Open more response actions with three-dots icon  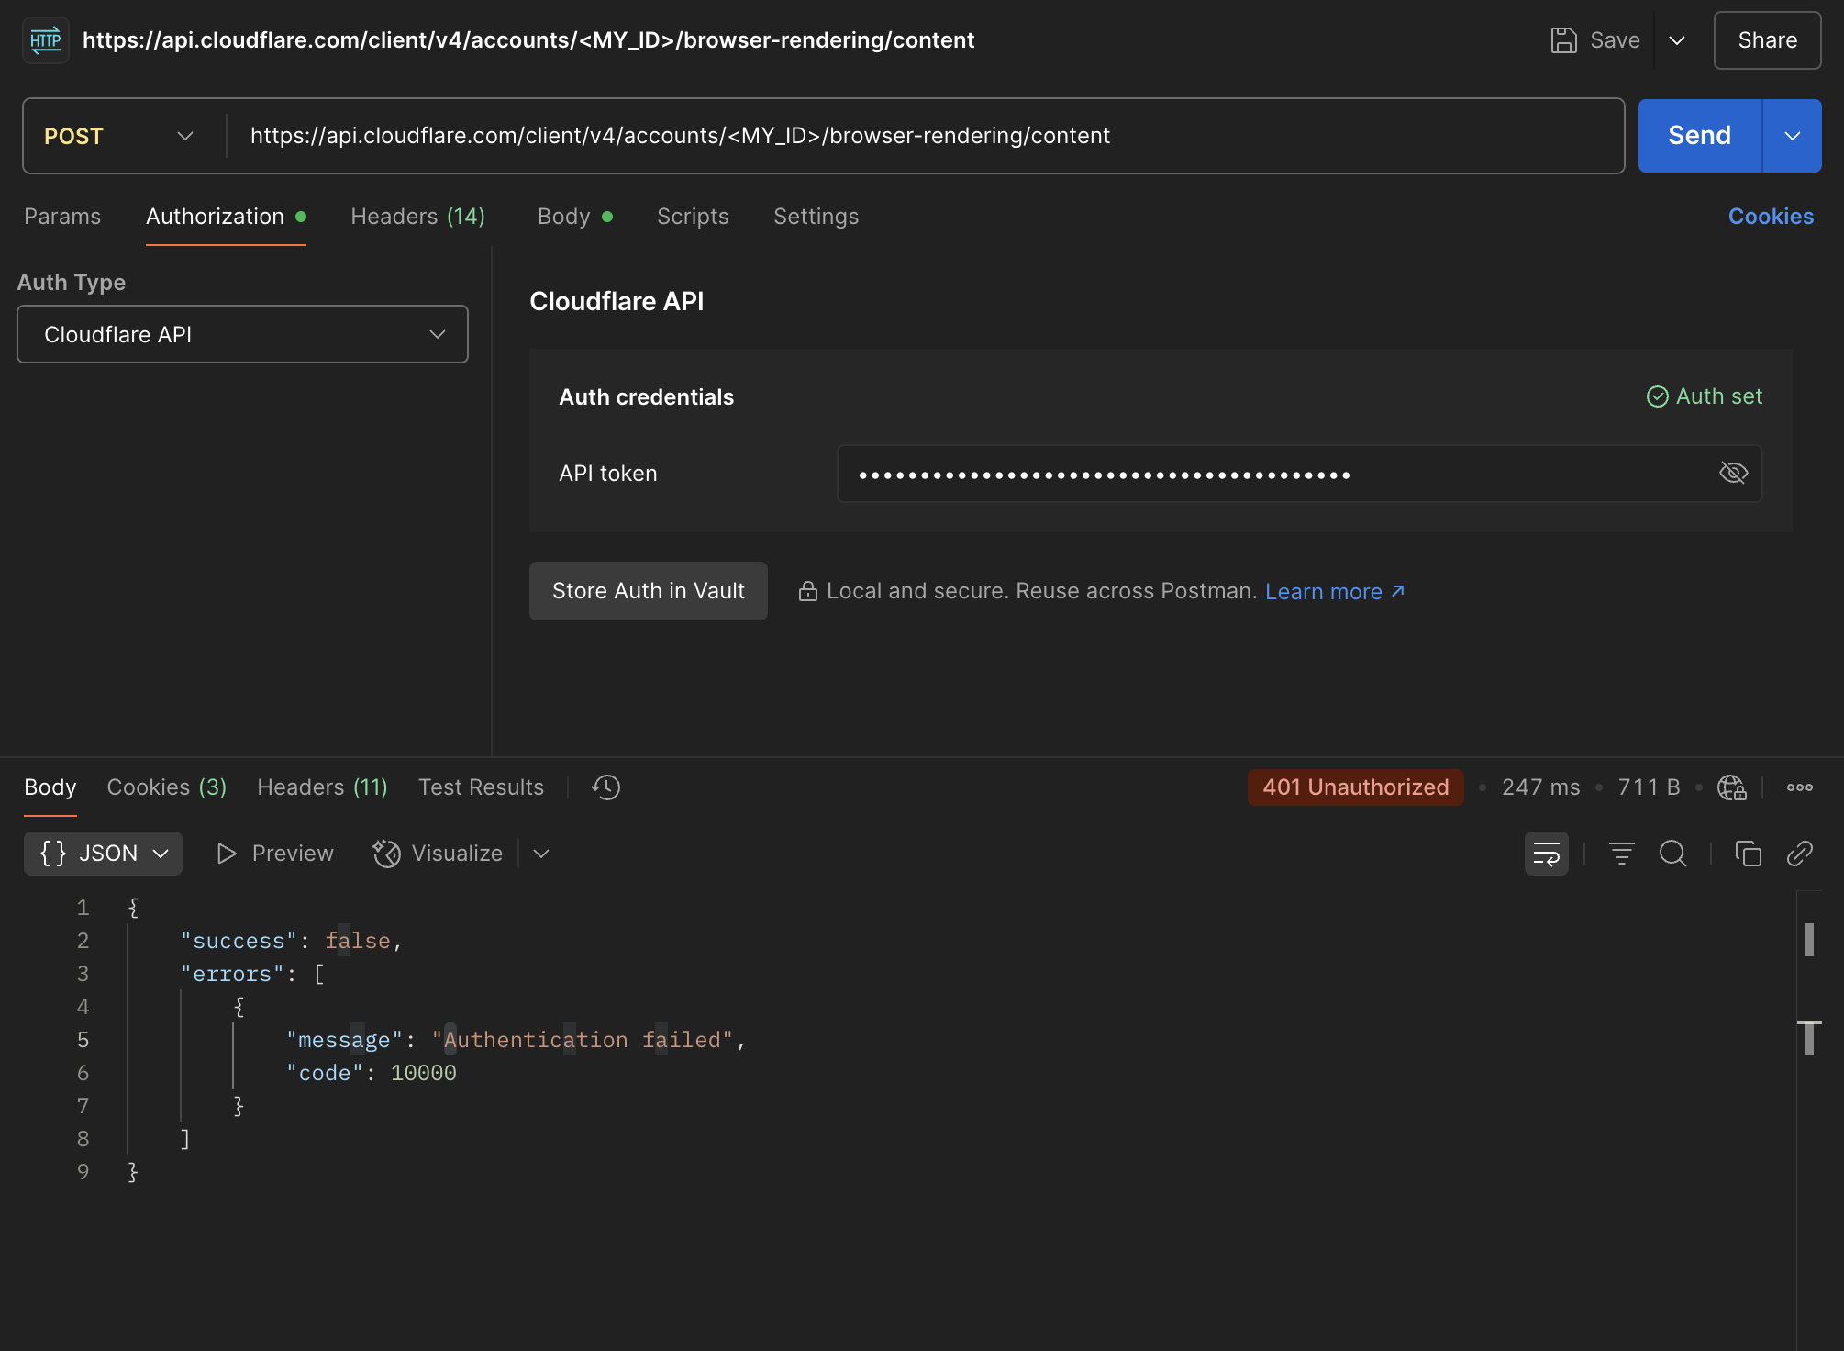pyautogui.click(x=1800, y=787)
